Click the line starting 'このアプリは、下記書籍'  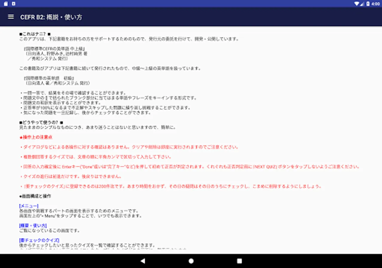129,39
